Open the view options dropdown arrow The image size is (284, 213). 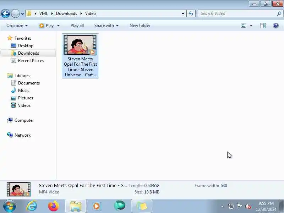(x=251, y=26)
